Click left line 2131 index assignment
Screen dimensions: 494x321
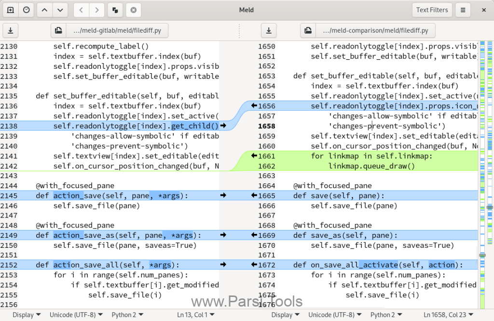(127, 56)
